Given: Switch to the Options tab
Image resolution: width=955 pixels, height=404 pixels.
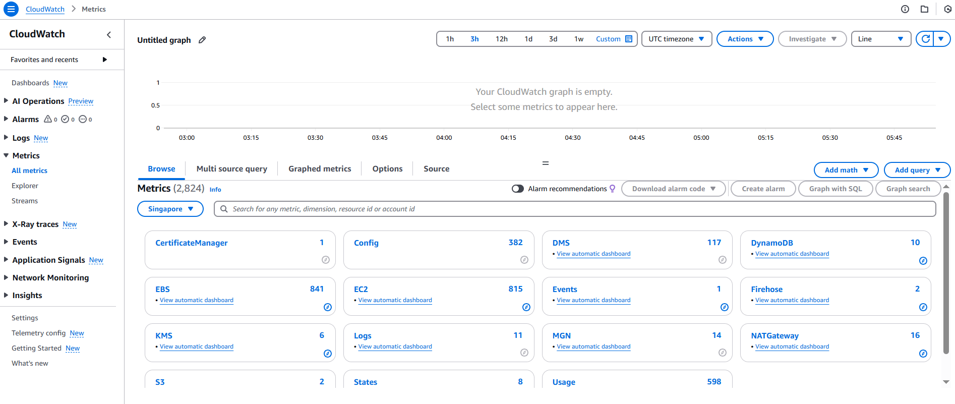Looking at the screenshot, I should tap(387, 169).
